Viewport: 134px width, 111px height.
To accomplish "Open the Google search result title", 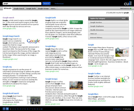I will pos(8,18).
